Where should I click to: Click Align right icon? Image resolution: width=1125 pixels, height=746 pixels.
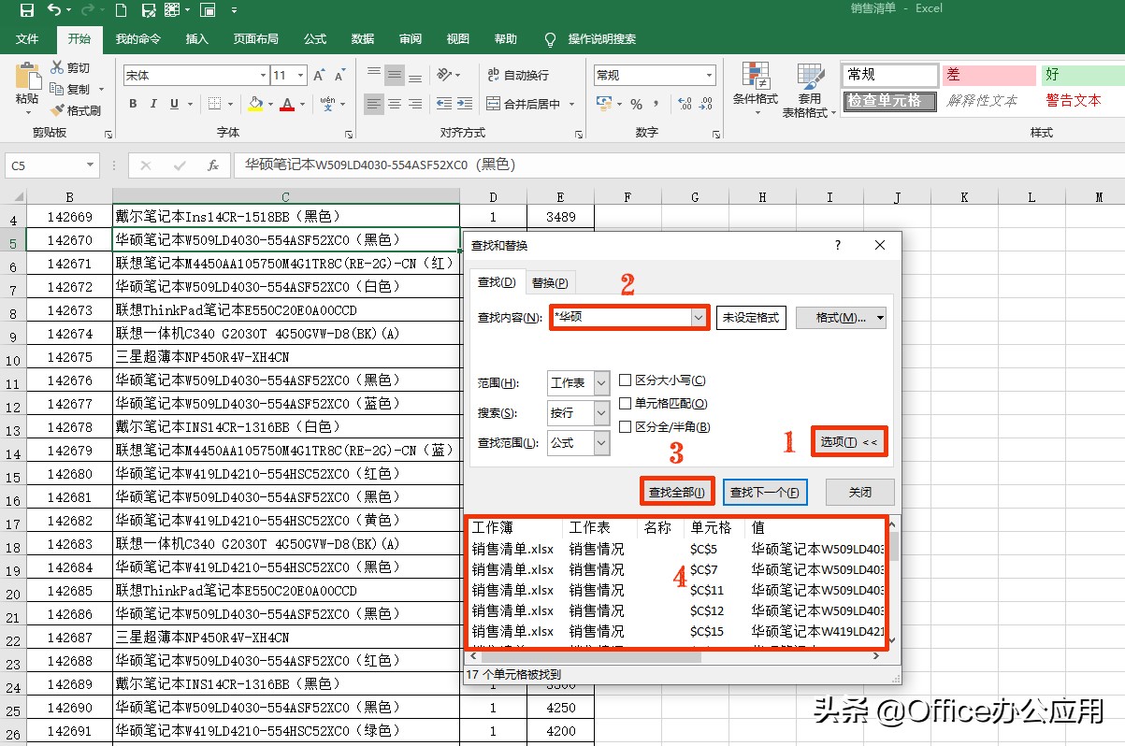(x=415, y=104)
